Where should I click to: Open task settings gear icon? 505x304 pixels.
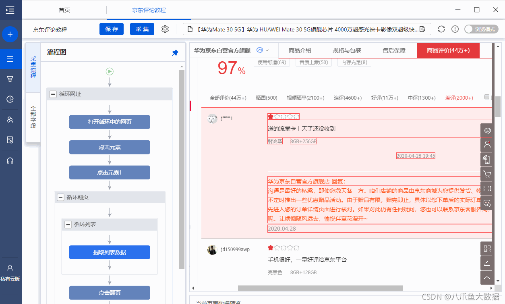(x=165, y=29)
